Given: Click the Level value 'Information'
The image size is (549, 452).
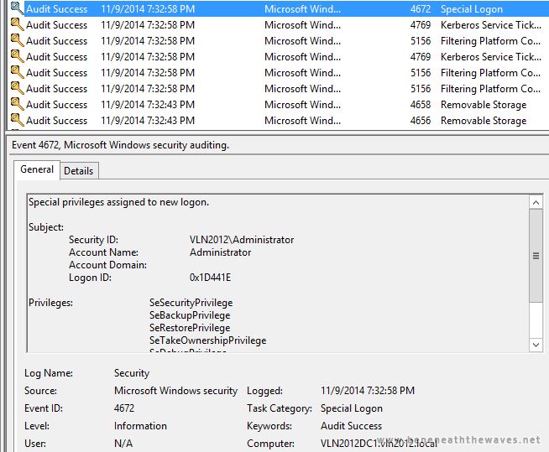Looking at the screenshot, I should 140,426.
